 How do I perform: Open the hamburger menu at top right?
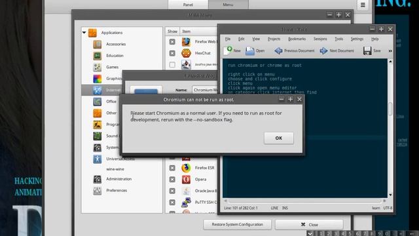[x=363, y=5]
